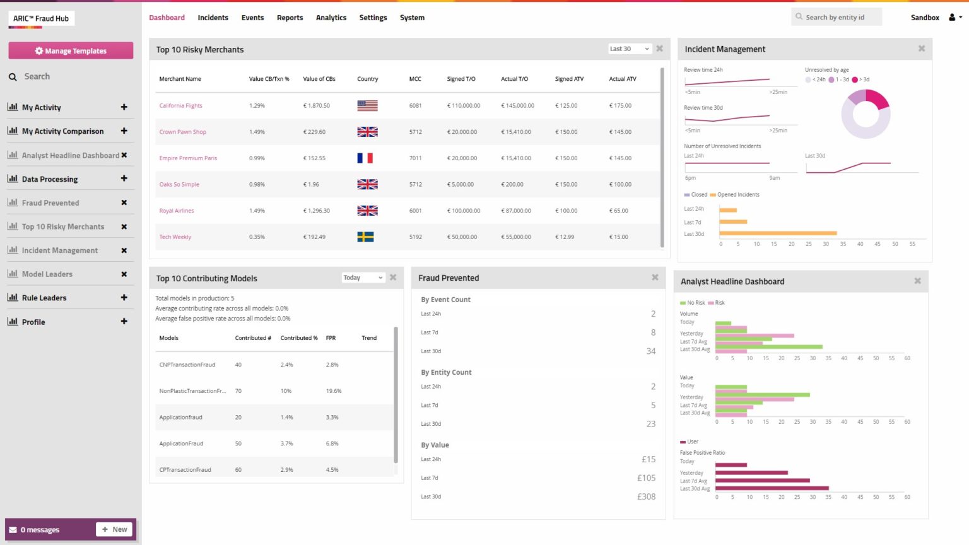Click the ARIC Fraud Hub logo

click(x=42, y=18)
